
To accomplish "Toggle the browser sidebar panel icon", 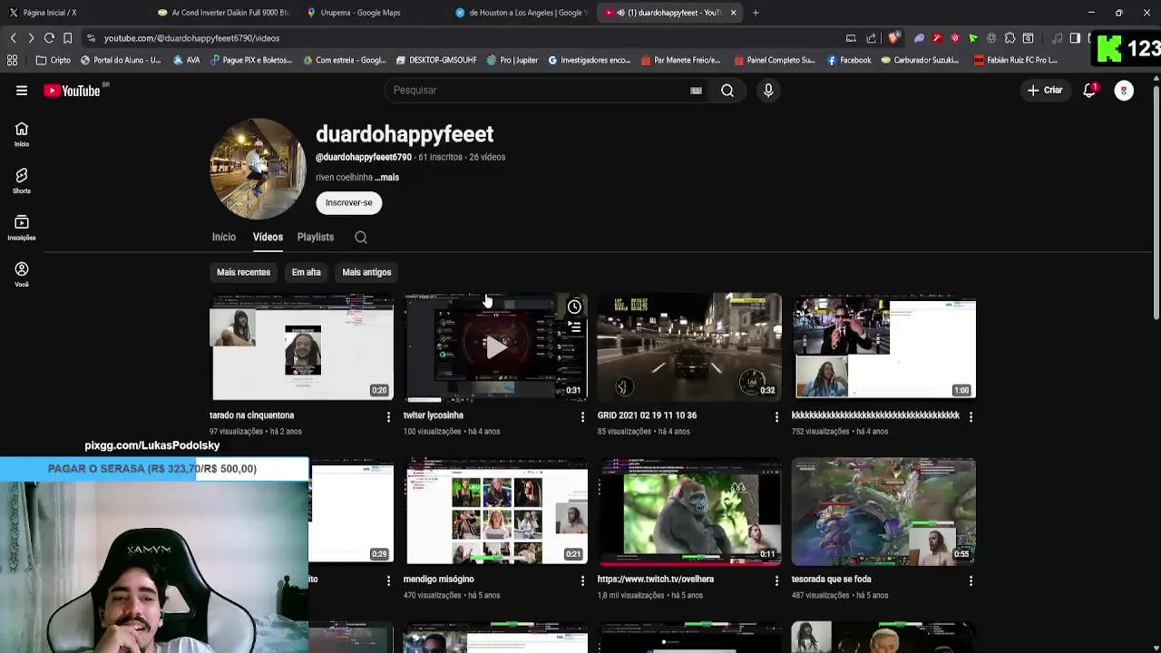I will point(1075,38).
